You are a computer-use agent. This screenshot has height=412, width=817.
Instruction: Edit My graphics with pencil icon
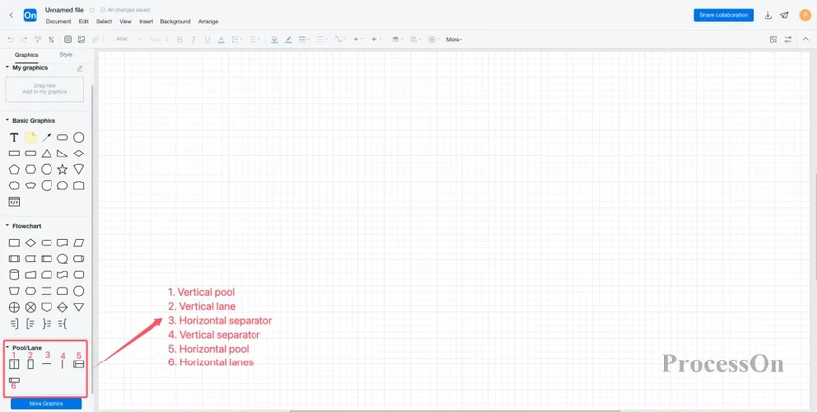80,68
